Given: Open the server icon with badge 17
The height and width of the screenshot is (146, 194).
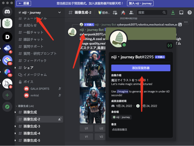Looking at the screenshot, I should click(x=7, y=60).
